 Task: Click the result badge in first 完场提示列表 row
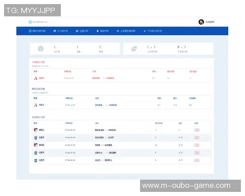click(x=196, y=130)
